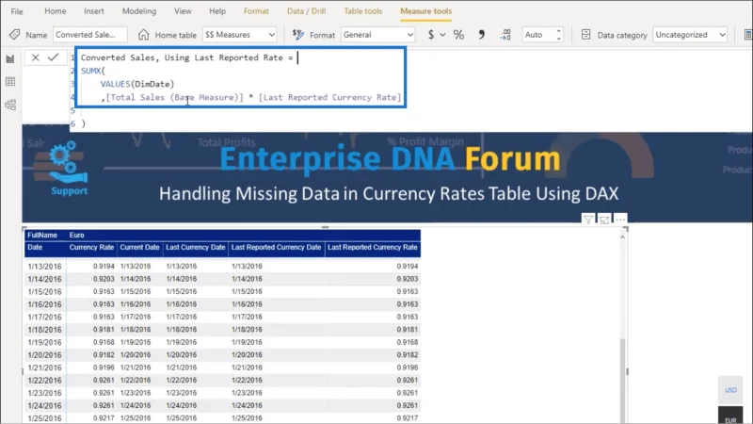
Task: Sort by Currency Rate column header
Action: tap(91, 247)
